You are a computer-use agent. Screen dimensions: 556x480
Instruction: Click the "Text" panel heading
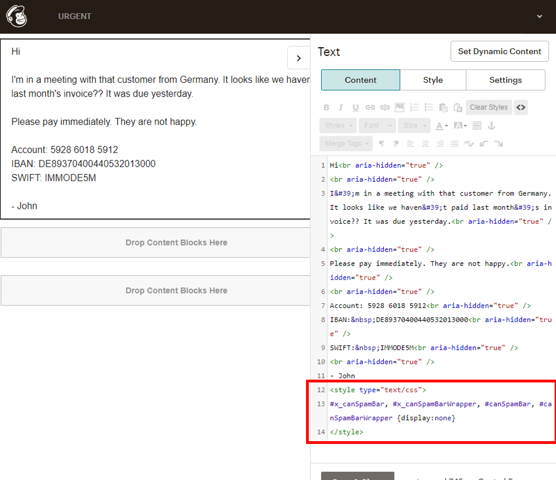point(329,52)
